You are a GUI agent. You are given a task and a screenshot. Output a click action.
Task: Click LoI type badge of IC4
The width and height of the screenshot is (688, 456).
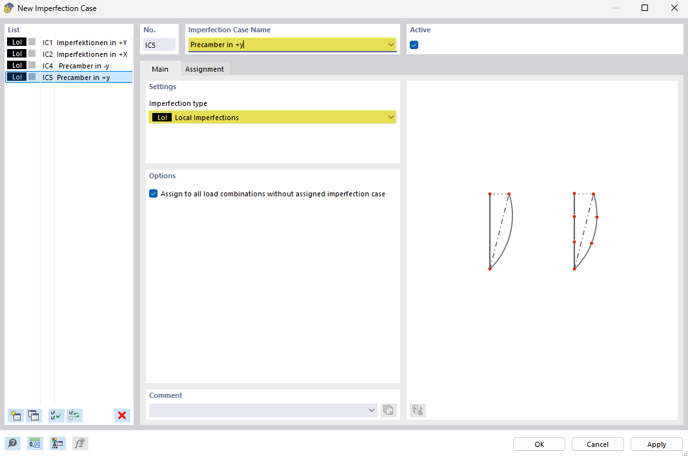[x=17, y=65]
